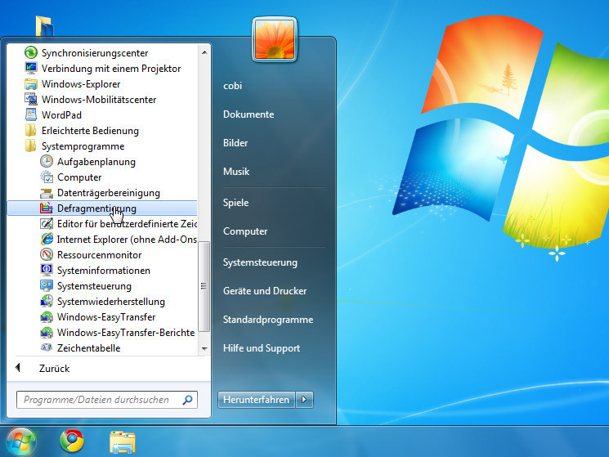Screen dimensions: 609x457
Task: Click the Herunterfahren button
Action: (257, 399)
